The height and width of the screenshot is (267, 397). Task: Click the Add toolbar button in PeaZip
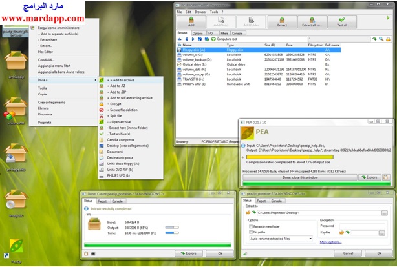coord(191,22)
